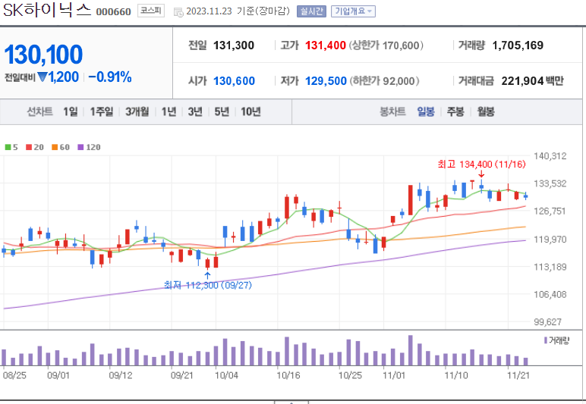The width and height of the screenshot is (586, 404).
Task: Click the current price 130,100
Action: [x=43, y=55]
